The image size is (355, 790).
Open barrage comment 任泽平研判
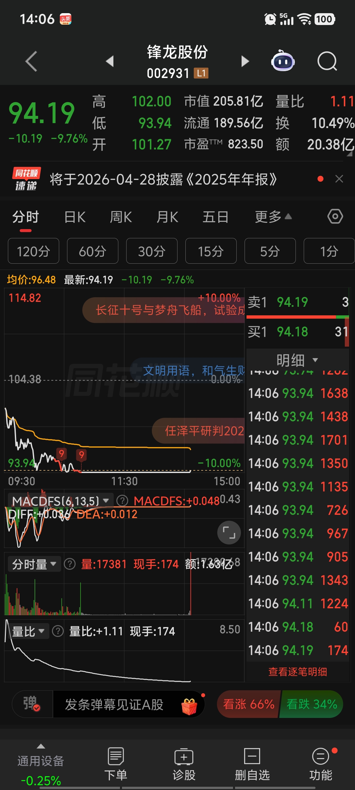point(199,431)
